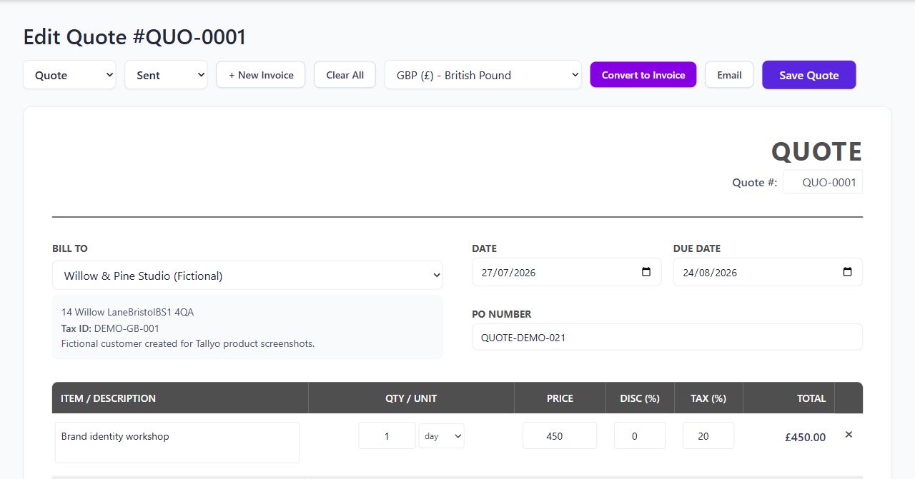
Task: Click the PO Number field QUOTE-DEMO-021
Action: (x=667, y=337)
